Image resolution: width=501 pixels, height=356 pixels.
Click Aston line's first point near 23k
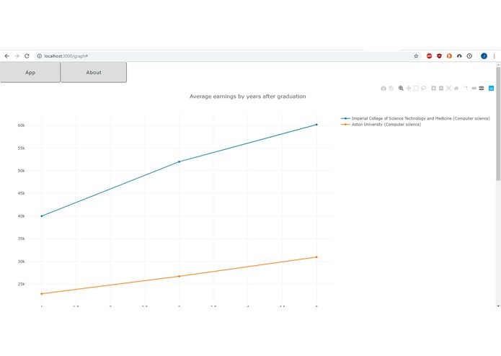(x=42, y=294)
